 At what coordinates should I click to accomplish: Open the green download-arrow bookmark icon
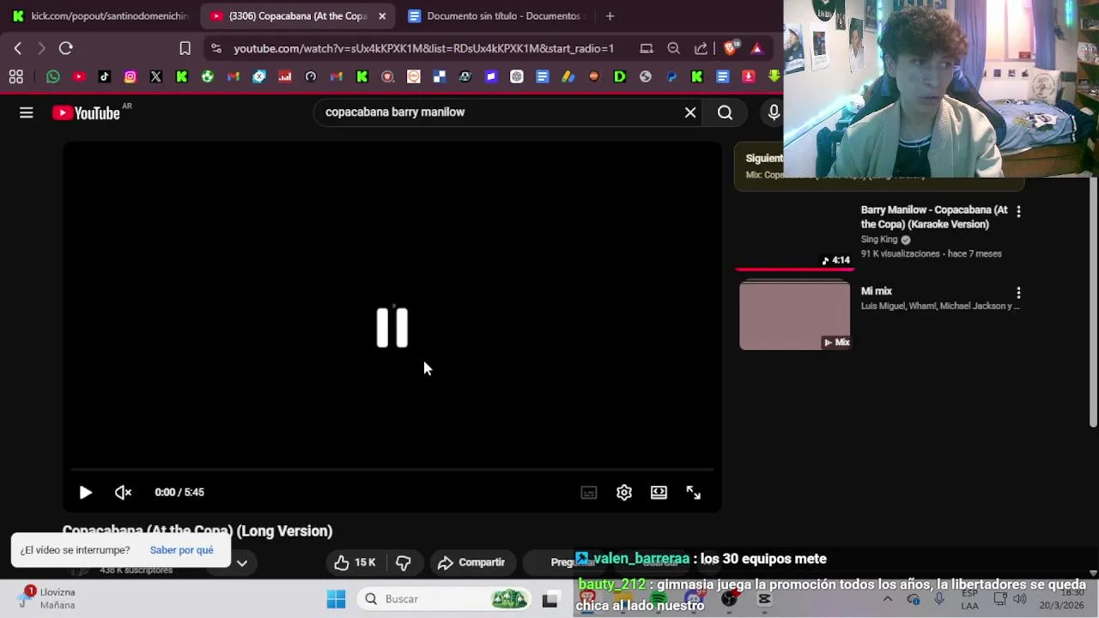point(774,76)
